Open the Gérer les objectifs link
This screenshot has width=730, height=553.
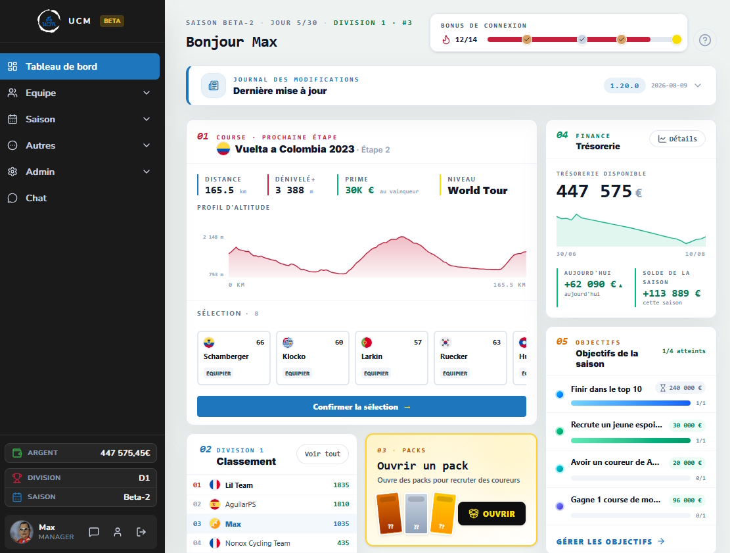pos(610,541)
